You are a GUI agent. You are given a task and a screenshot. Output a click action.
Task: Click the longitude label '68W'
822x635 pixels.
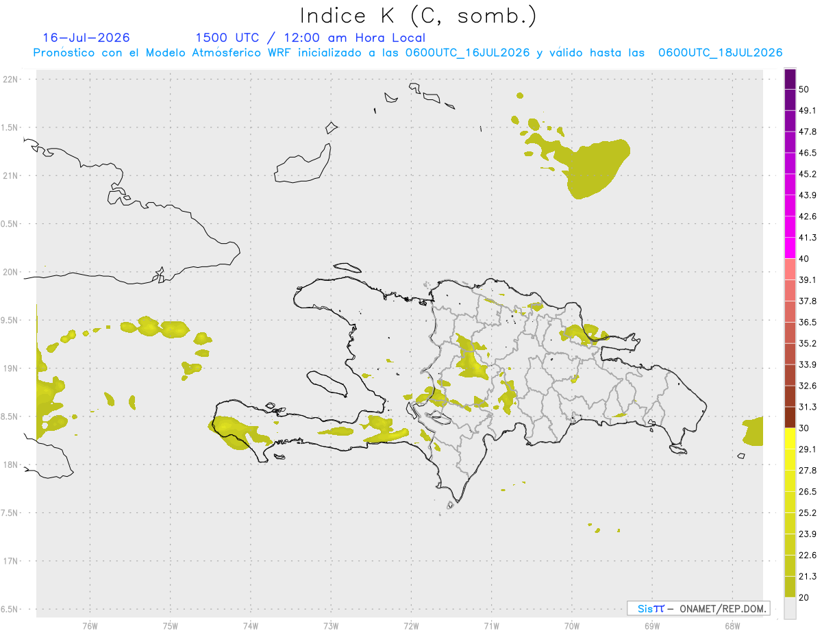[x=732, y=625]
